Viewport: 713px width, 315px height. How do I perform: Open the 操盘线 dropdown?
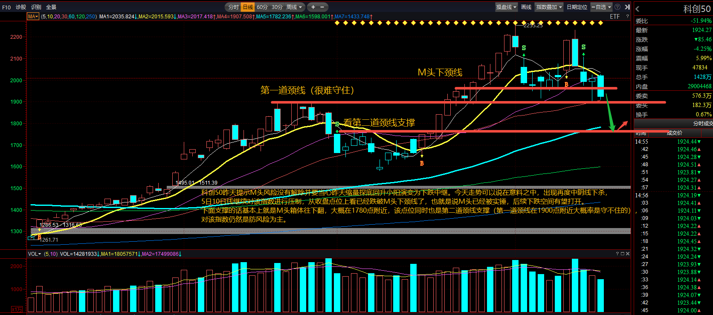506,7
